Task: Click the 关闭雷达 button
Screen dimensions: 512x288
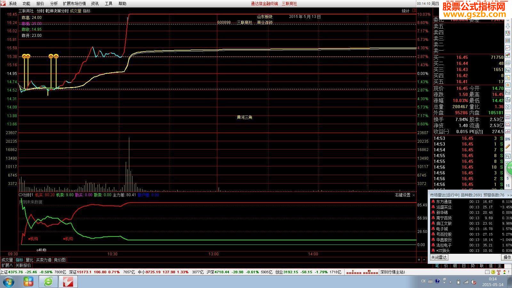Action: 439,257
